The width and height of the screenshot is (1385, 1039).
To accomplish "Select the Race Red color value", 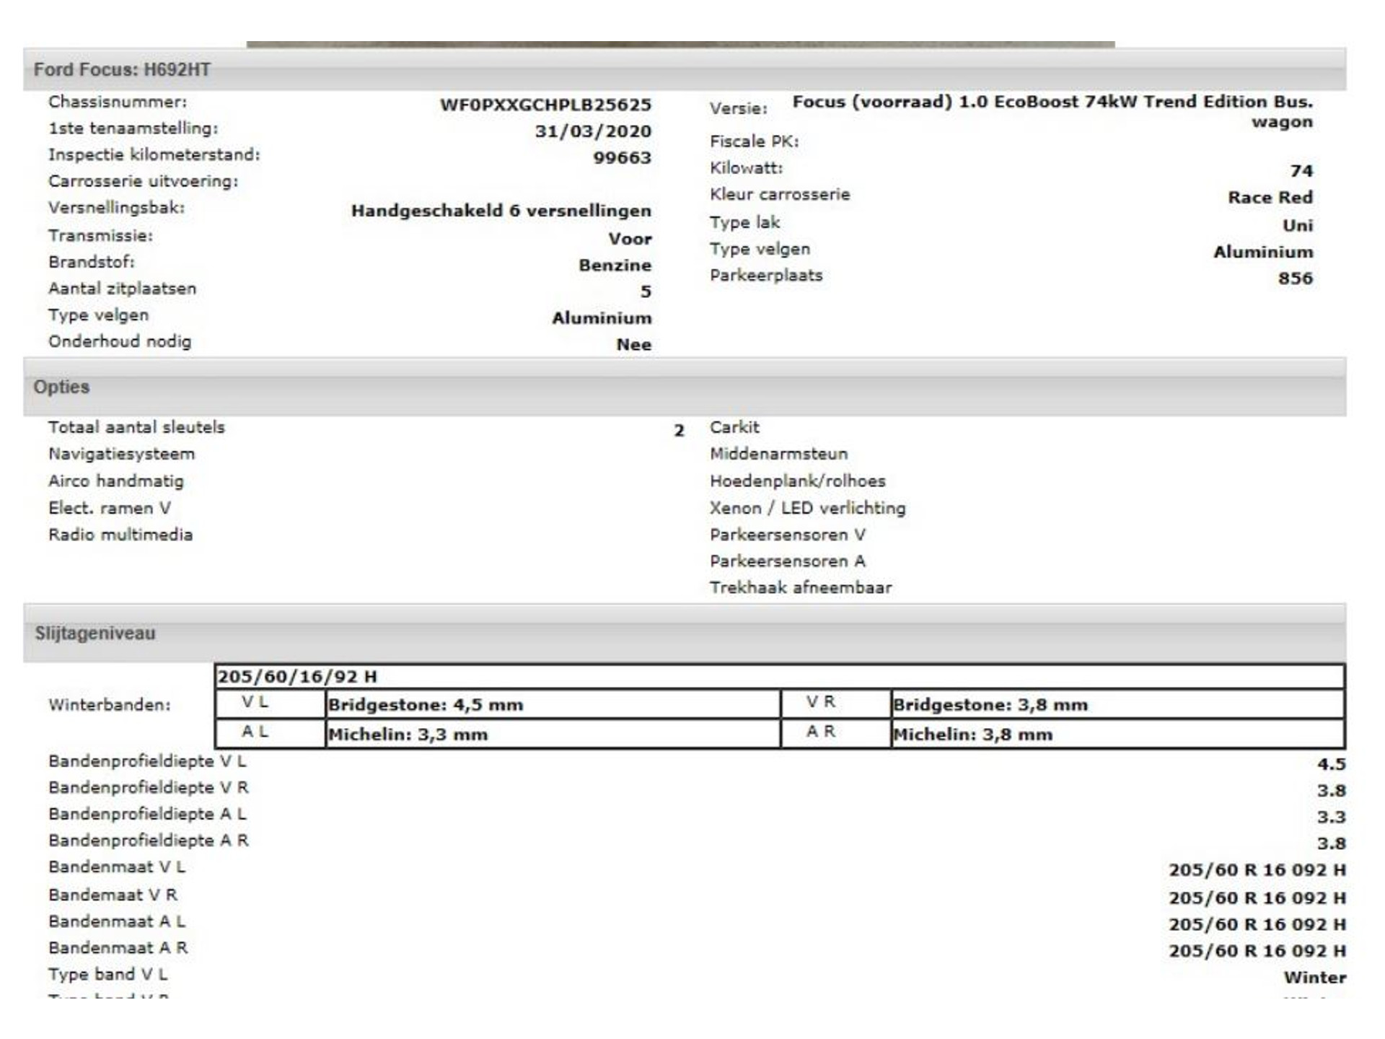I will click(x=1270, y=198).
